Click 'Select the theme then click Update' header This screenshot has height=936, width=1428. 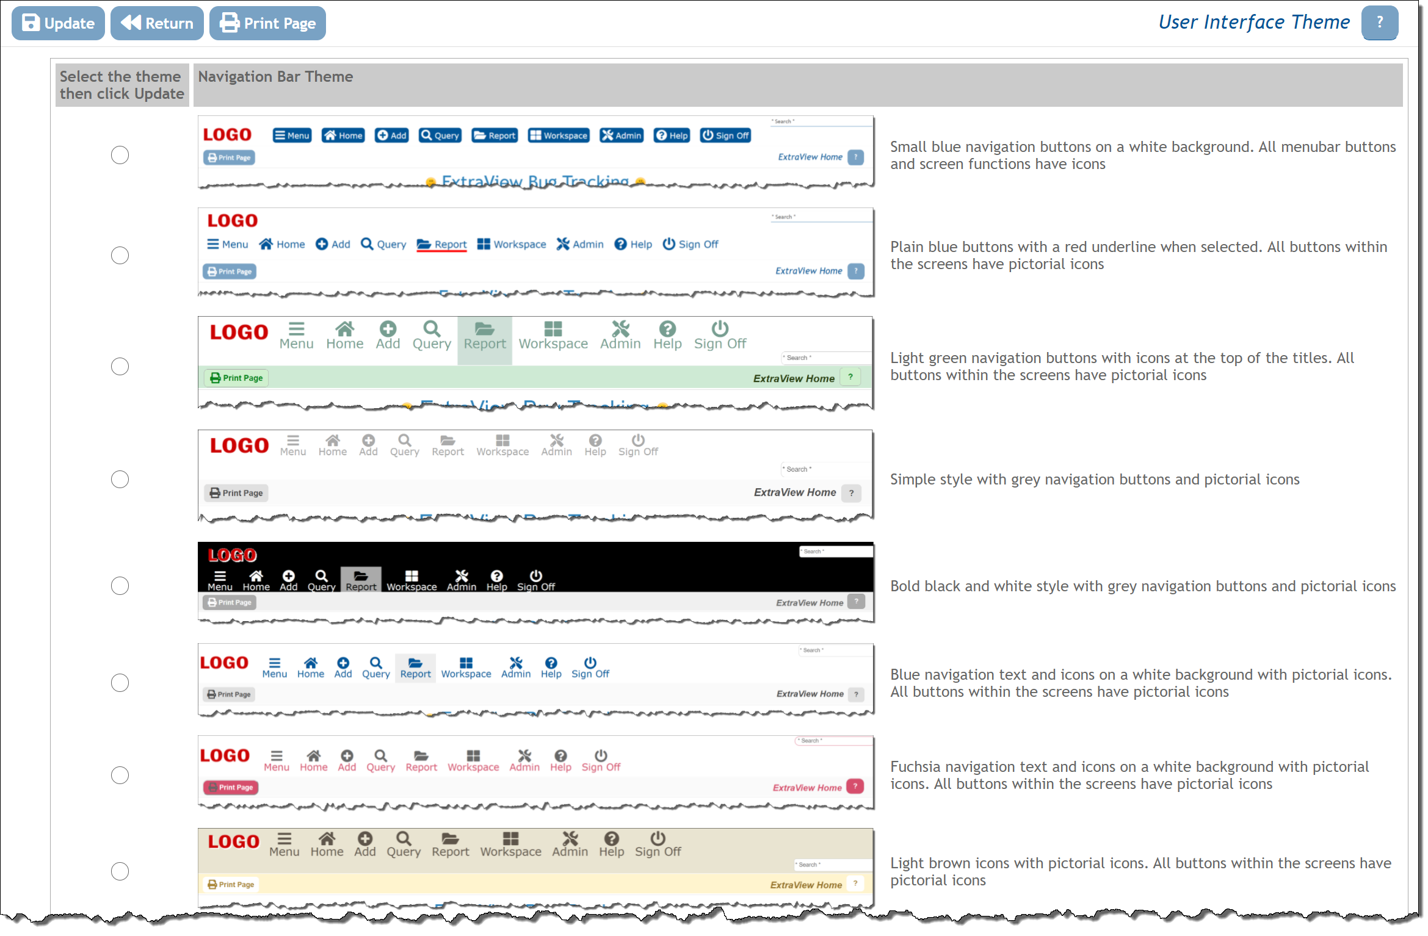[122, 85]
